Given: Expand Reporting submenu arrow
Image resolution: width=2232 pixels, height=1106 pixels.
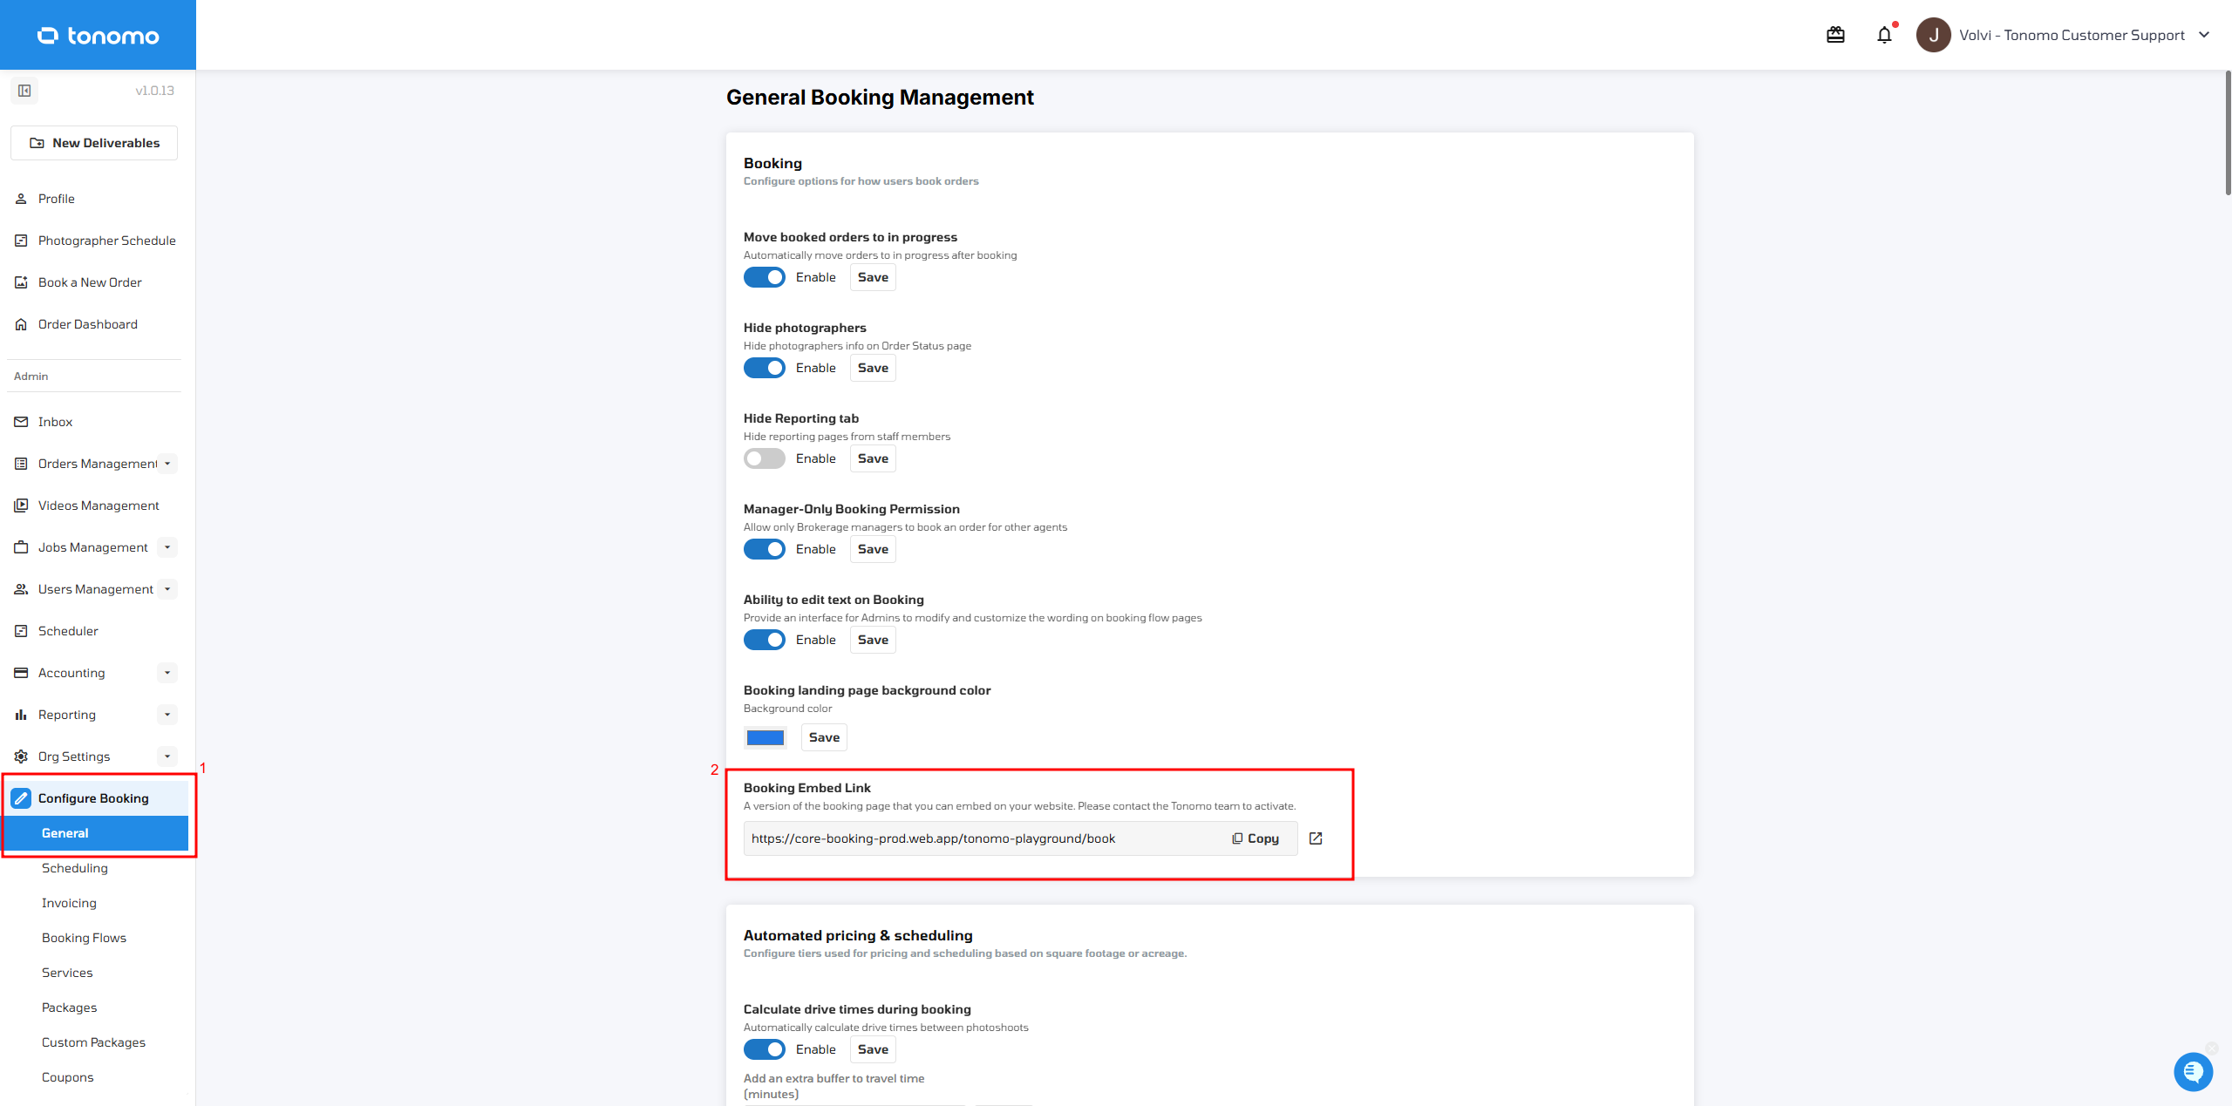Looking at the screenshot, I should 167,715.
